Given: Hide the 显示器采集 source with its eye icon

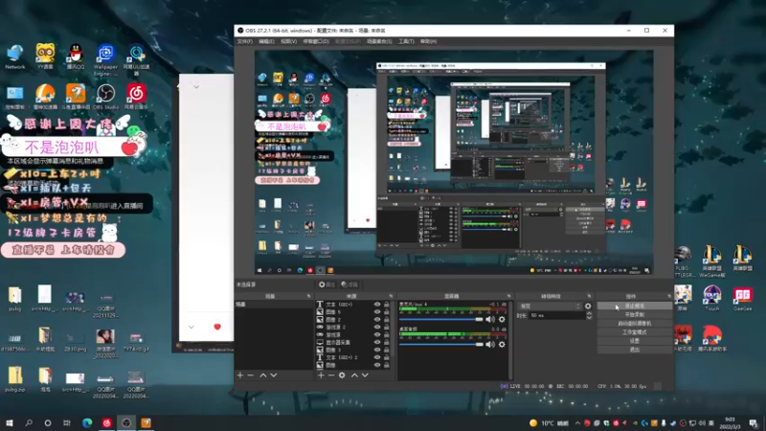Looking at the screenshot, I should [377, 342].
